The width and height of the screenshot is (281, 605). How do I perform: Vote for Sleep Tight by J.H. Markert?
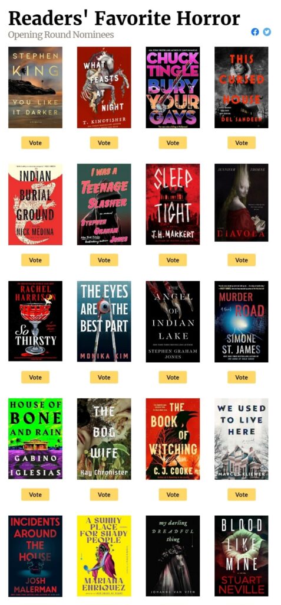[x=173, y=260]
